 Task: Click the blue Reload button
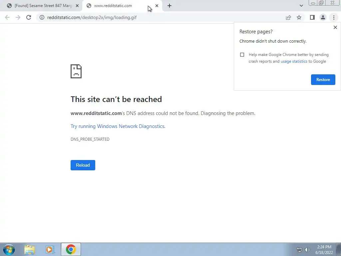[83, 165]
